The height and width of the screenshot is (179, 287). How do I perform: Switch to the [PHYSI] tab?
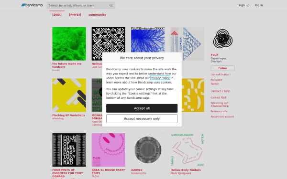coord(75,15)
